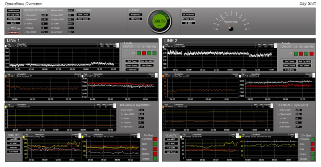Viewport: 321px width, 167px height.
Task: Toggle yellow tag checkbox for L1 Chemical Cost
Action: (6, 107)
